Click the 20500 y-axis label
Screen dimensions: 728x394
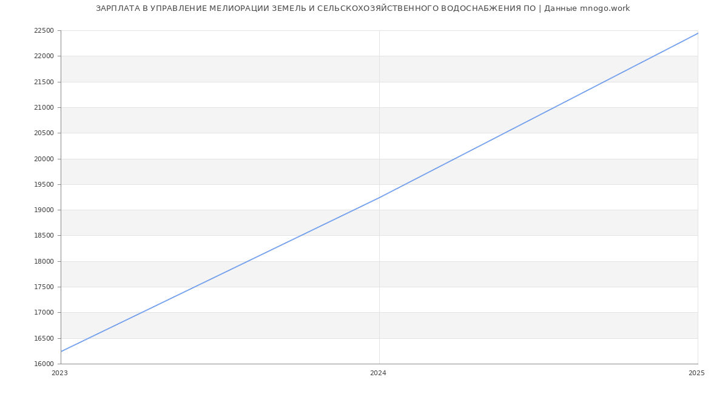44,133
